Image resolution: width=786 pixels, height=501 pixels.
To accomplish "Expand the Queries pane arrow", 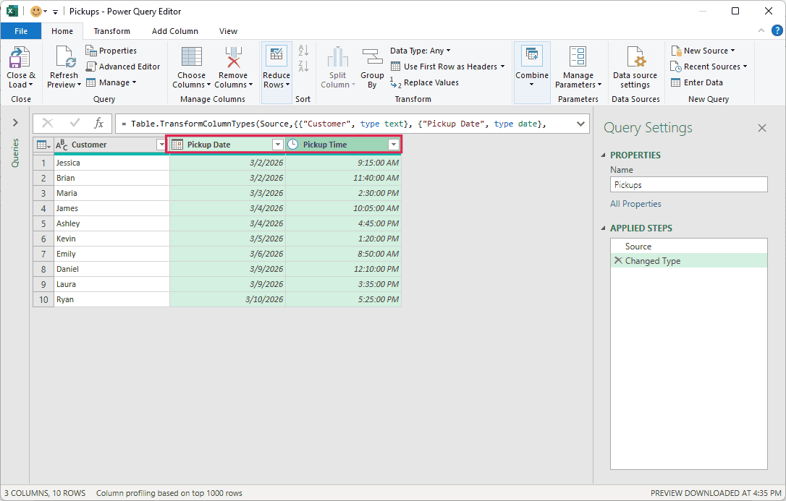I will 15,123.
